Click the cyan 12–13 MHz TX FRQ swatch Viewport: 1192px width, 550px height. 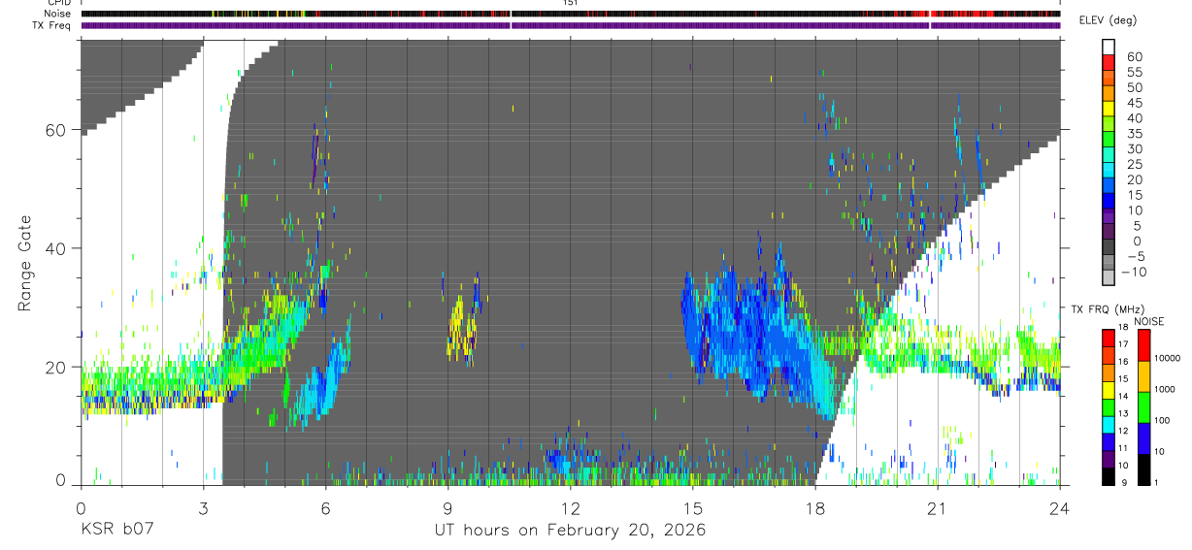[x=1108, y=424]
